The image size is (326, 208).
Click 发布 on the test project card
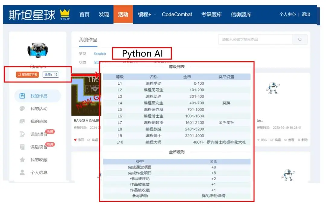262,140
